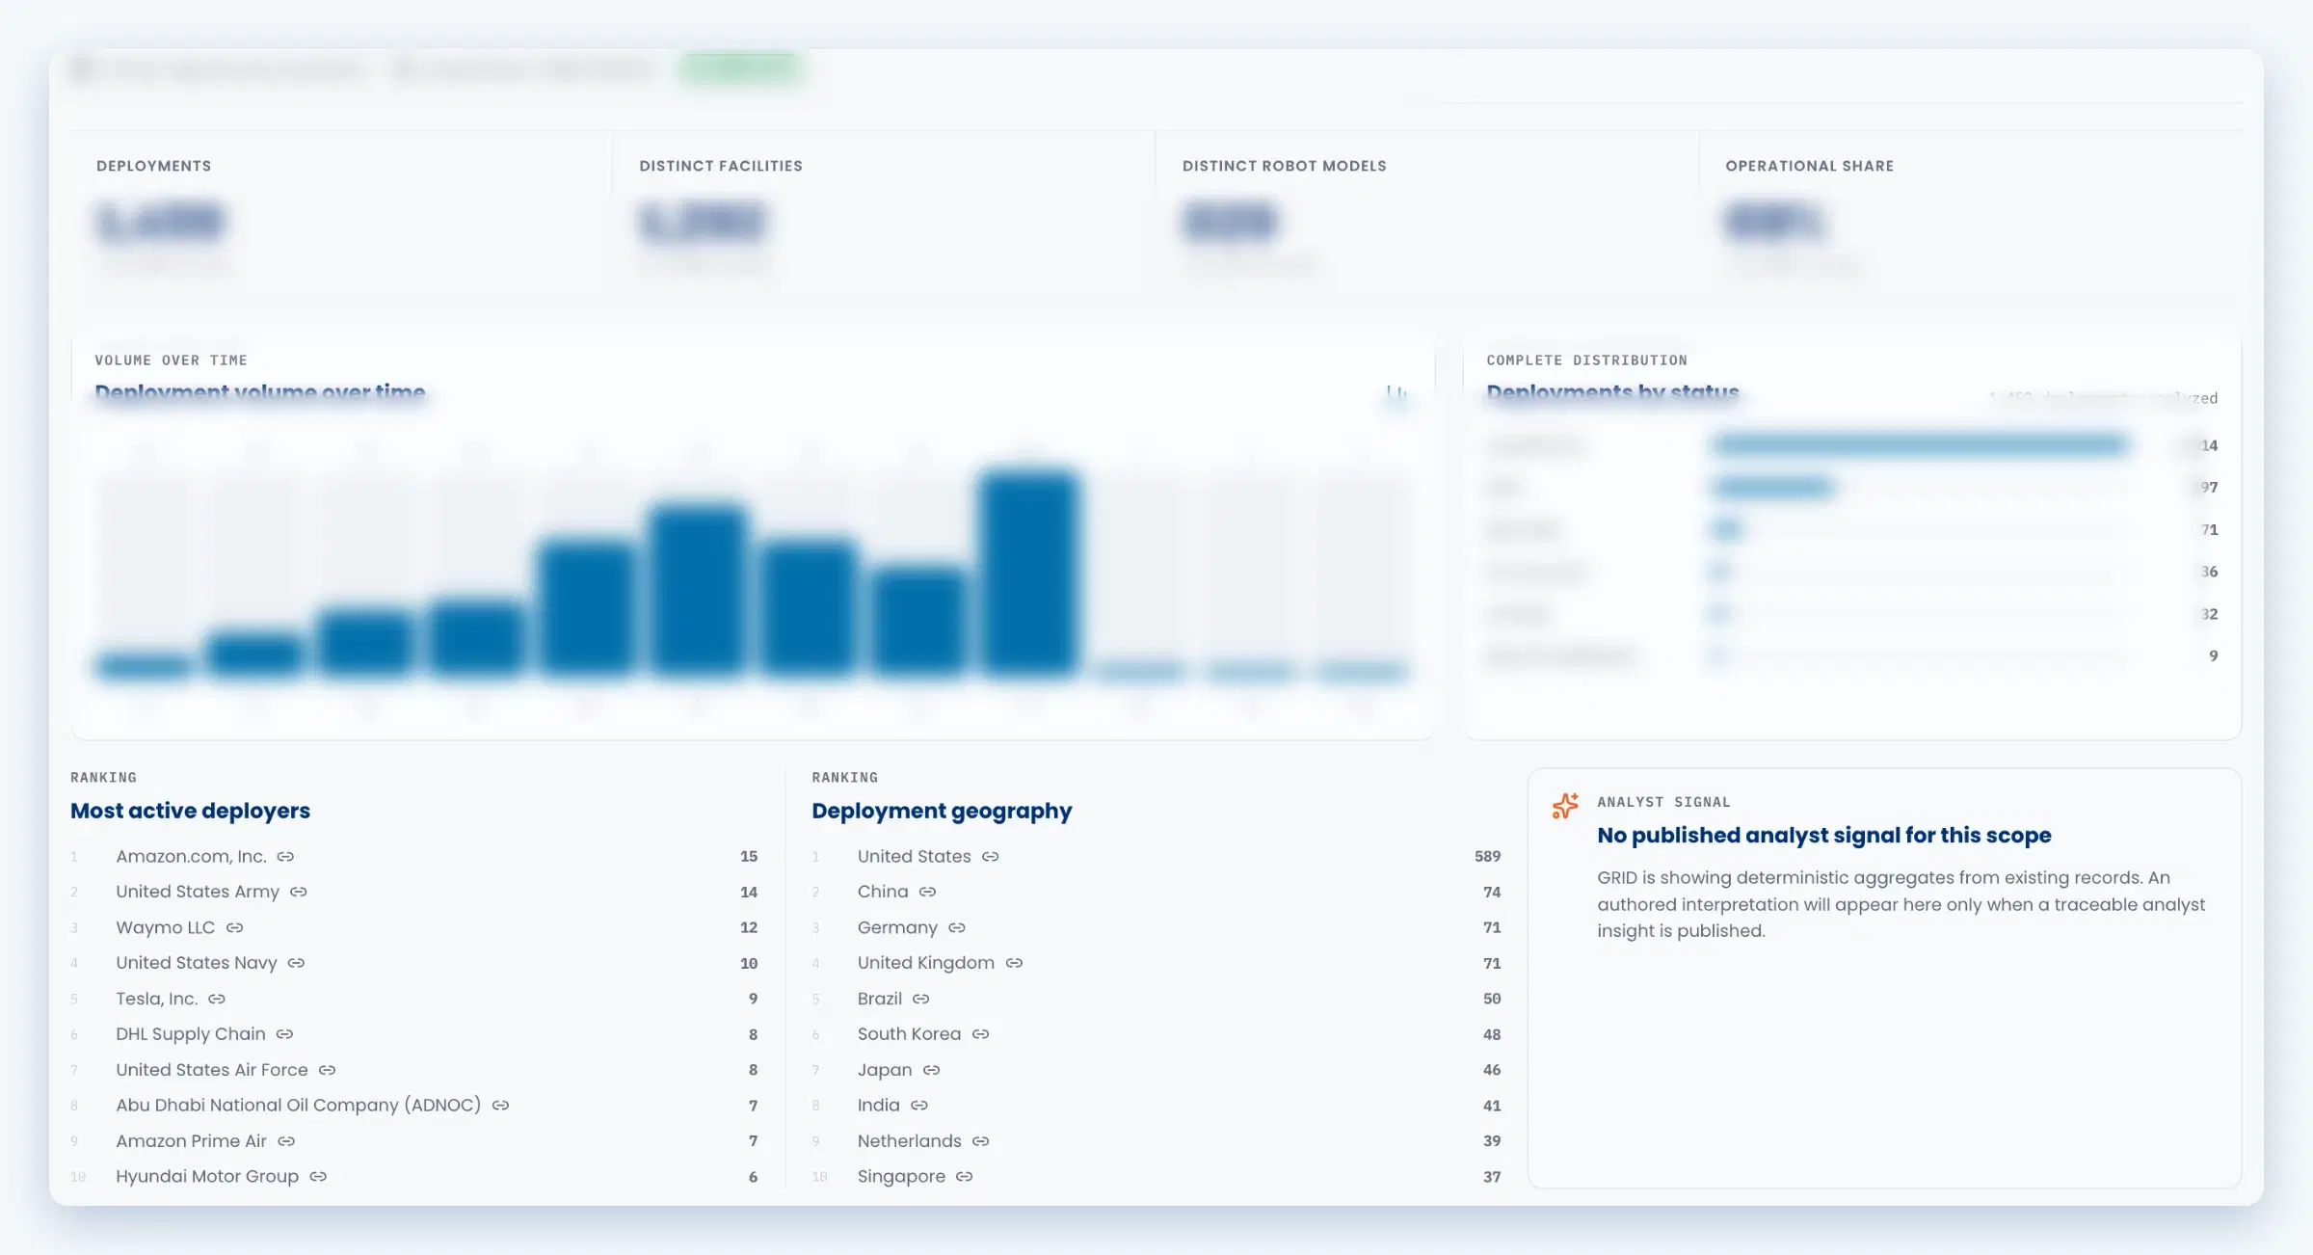The height and width of the screenshot is (1255, 2313).
Task: Open Waymo LLC deployer entry
Action: click(165, 928)
